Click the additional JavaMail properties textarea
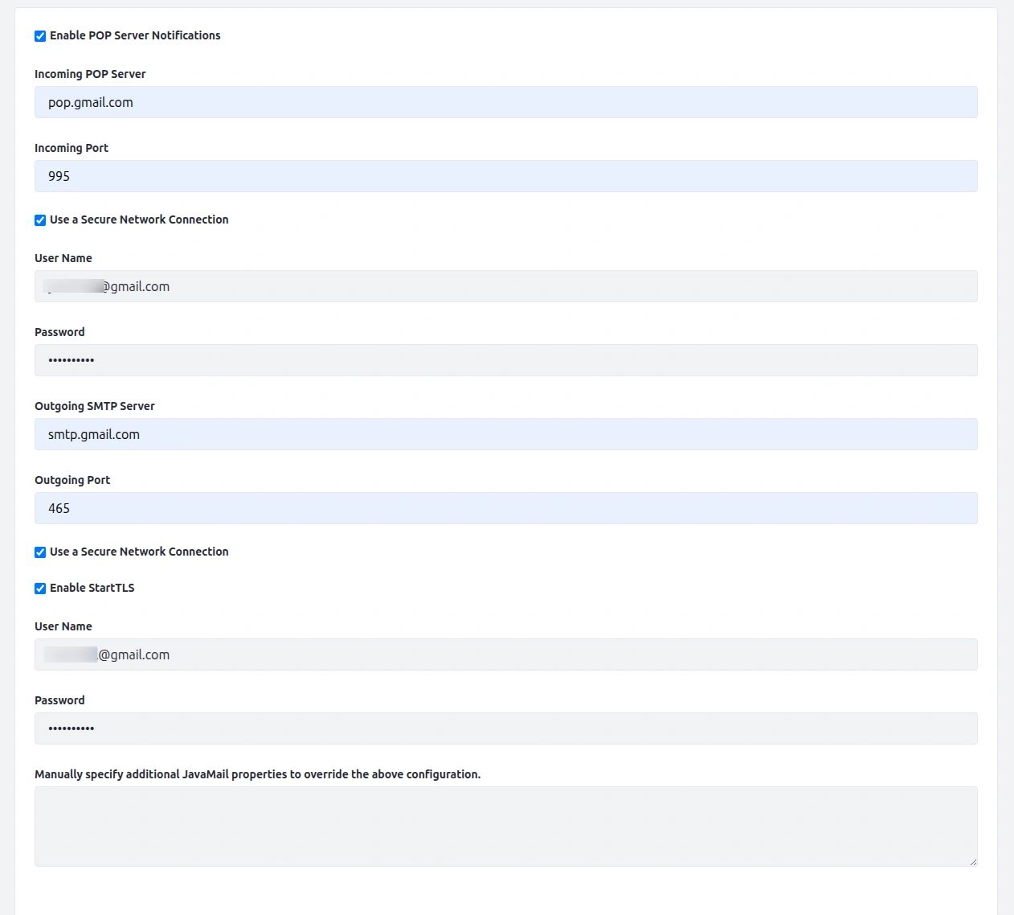Viewport: 1014px width, 915px height. tap(506, 827)
